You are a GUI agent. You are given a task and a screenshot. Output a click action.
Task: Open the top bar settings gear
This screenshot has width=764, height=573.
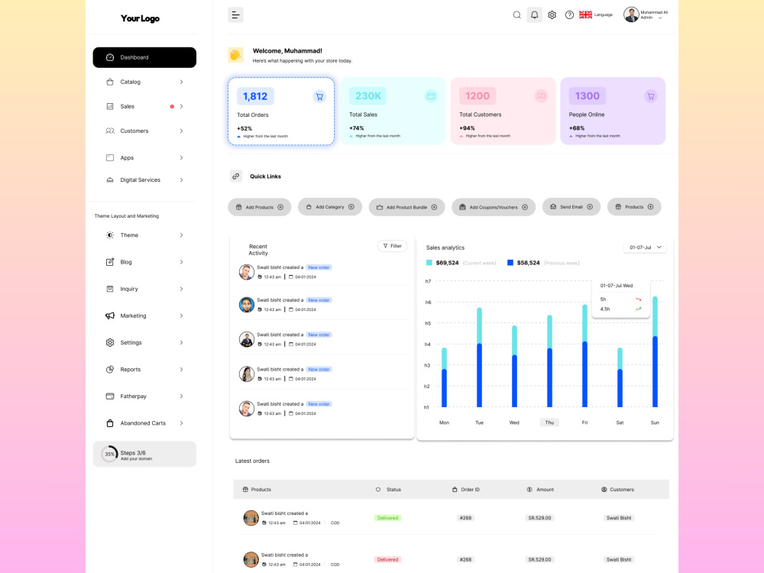coord(552,15)
